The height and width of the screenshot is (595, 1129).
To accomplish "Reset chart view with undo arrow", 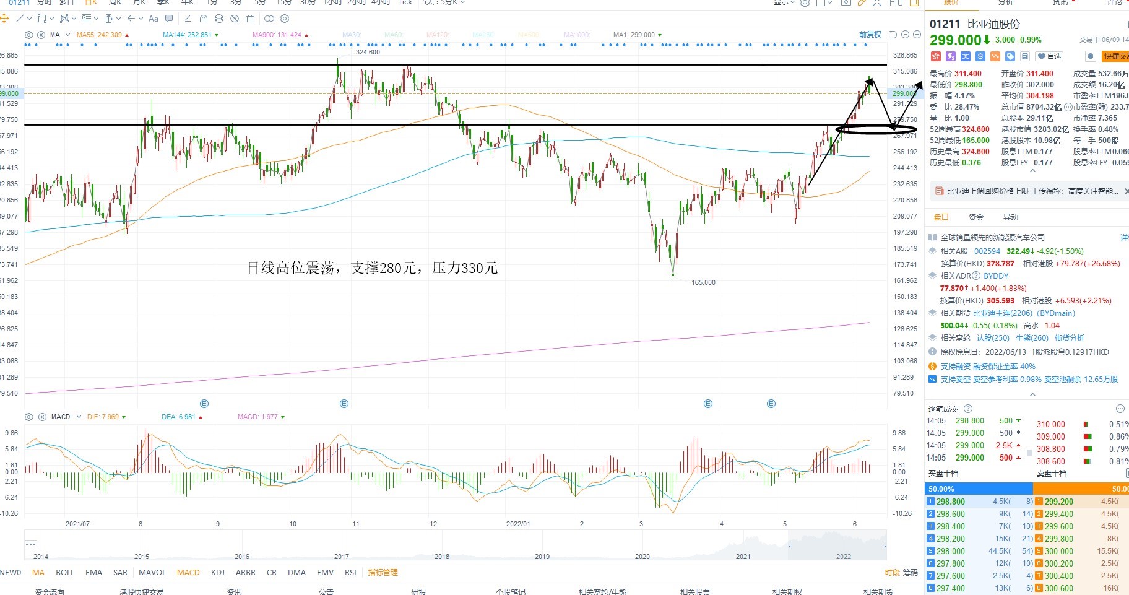I will click(x=893, y=35).
